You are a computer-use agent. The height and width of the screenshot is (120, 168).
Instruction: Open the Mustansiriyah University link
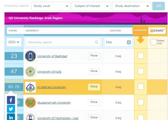coord(54,103)
